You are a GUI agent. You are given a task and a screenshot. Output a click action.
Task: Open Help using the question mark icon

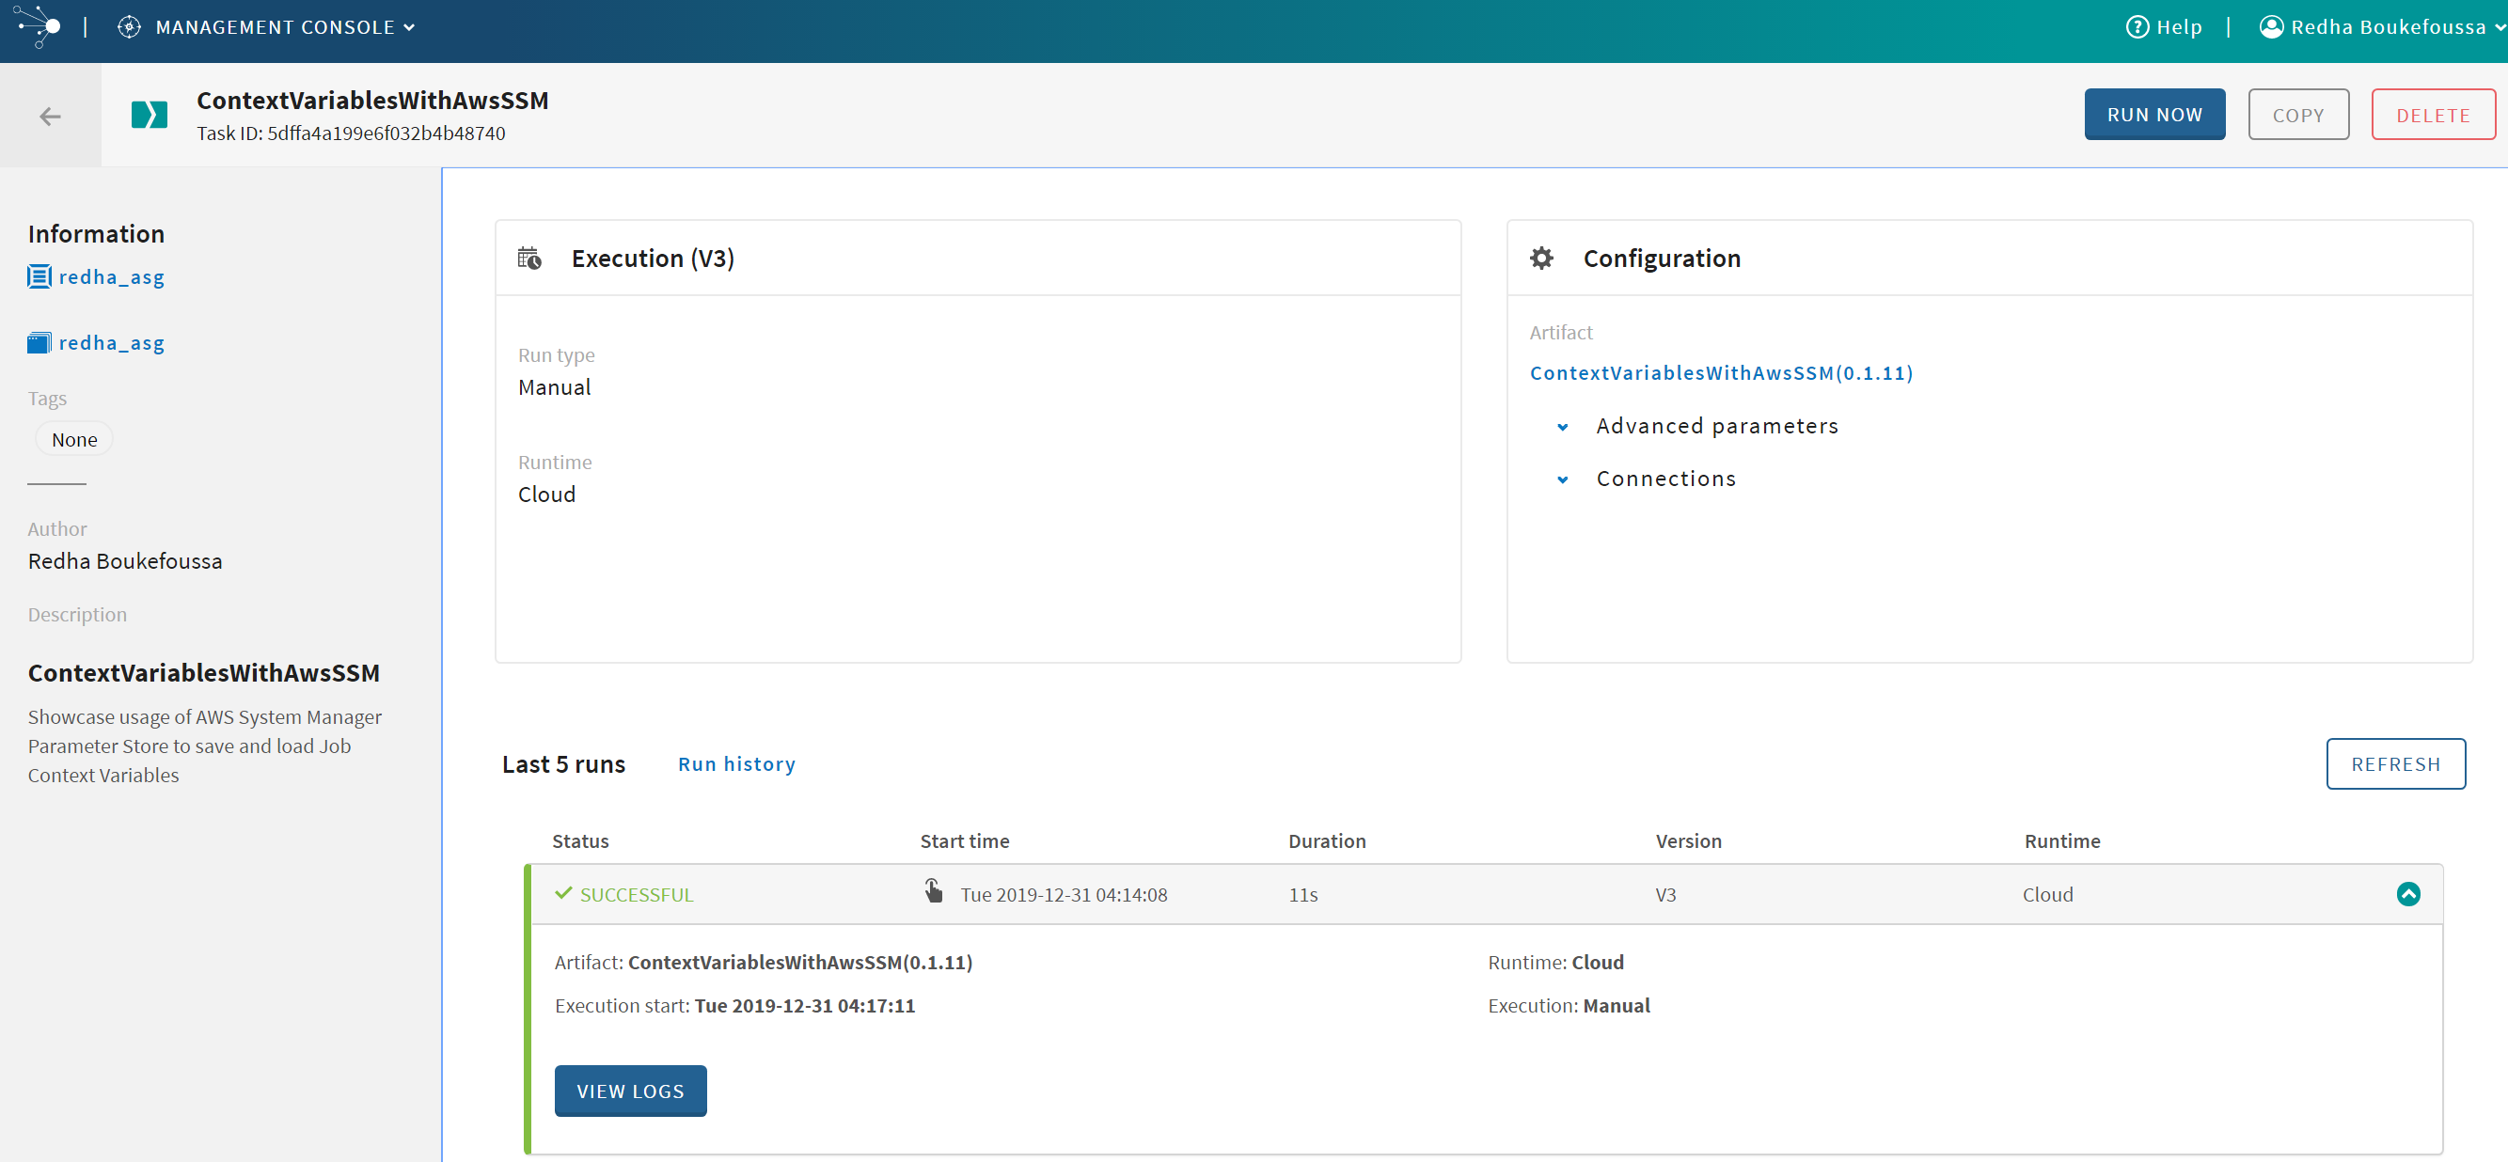(2137, 26)
